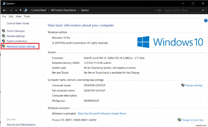Select All Control Panel Items breadcrumb
The width and height of the screenshot is (208, 127).
[63, 10]
